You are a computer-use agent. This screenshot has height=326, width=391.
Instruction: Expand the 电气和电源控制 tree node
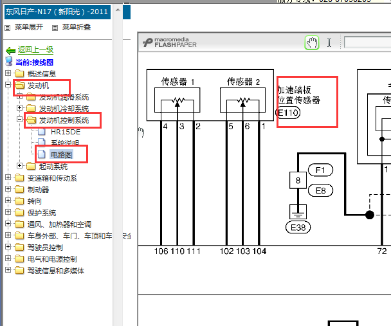(x=8, y=258)
